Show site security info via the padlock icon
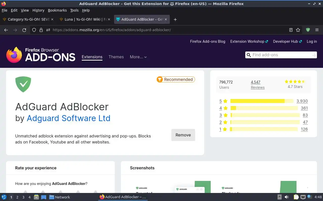 [41, 30]
